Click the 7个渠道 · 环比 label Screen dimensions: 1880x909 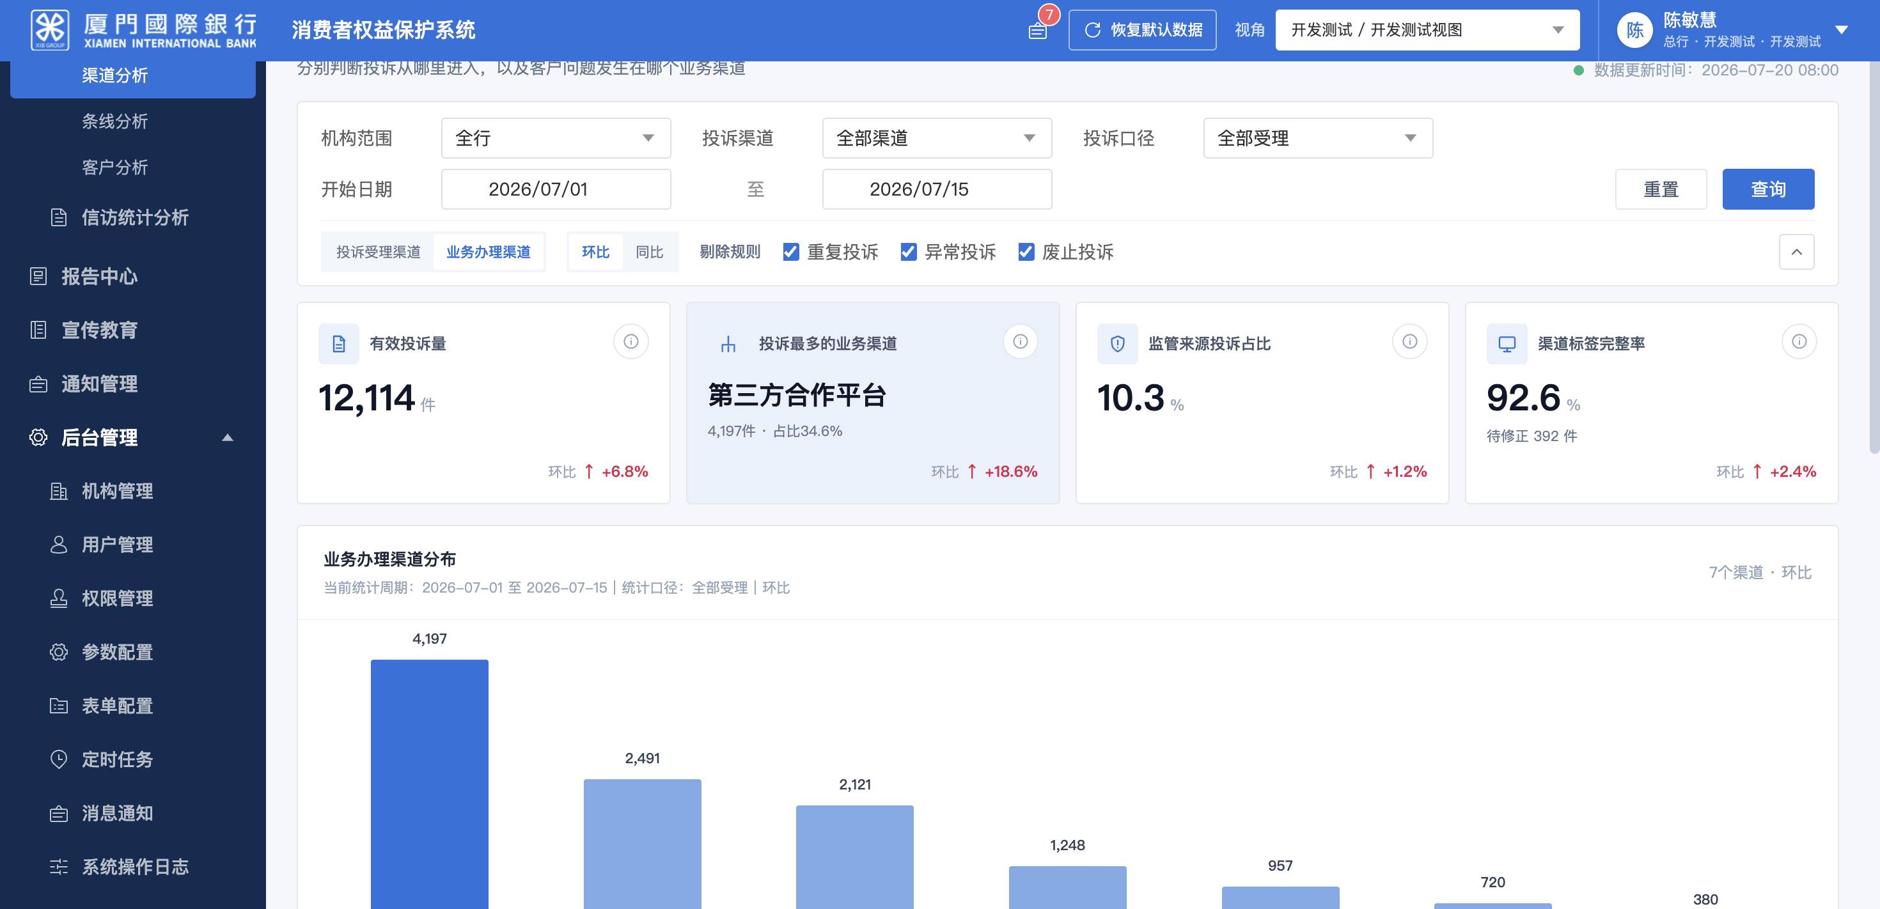[1760, 573]
